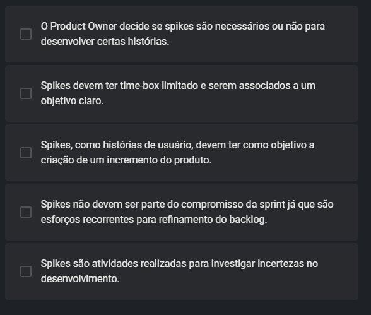This screenshot has width=371, height=315.
Task: Mark checkbox for 'Spikes não devem ser parte' option
Action: [x=26, y=212]
